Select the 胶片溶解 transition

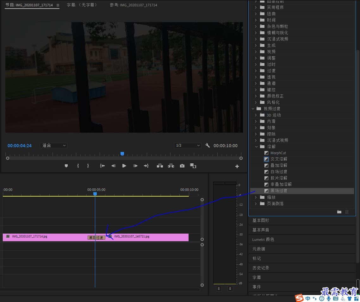[x=279, y=178]
